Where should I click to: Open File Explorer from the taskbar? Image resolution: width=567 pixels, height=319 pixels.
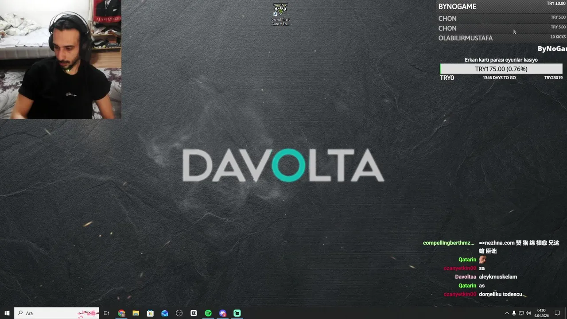point(136,313)
